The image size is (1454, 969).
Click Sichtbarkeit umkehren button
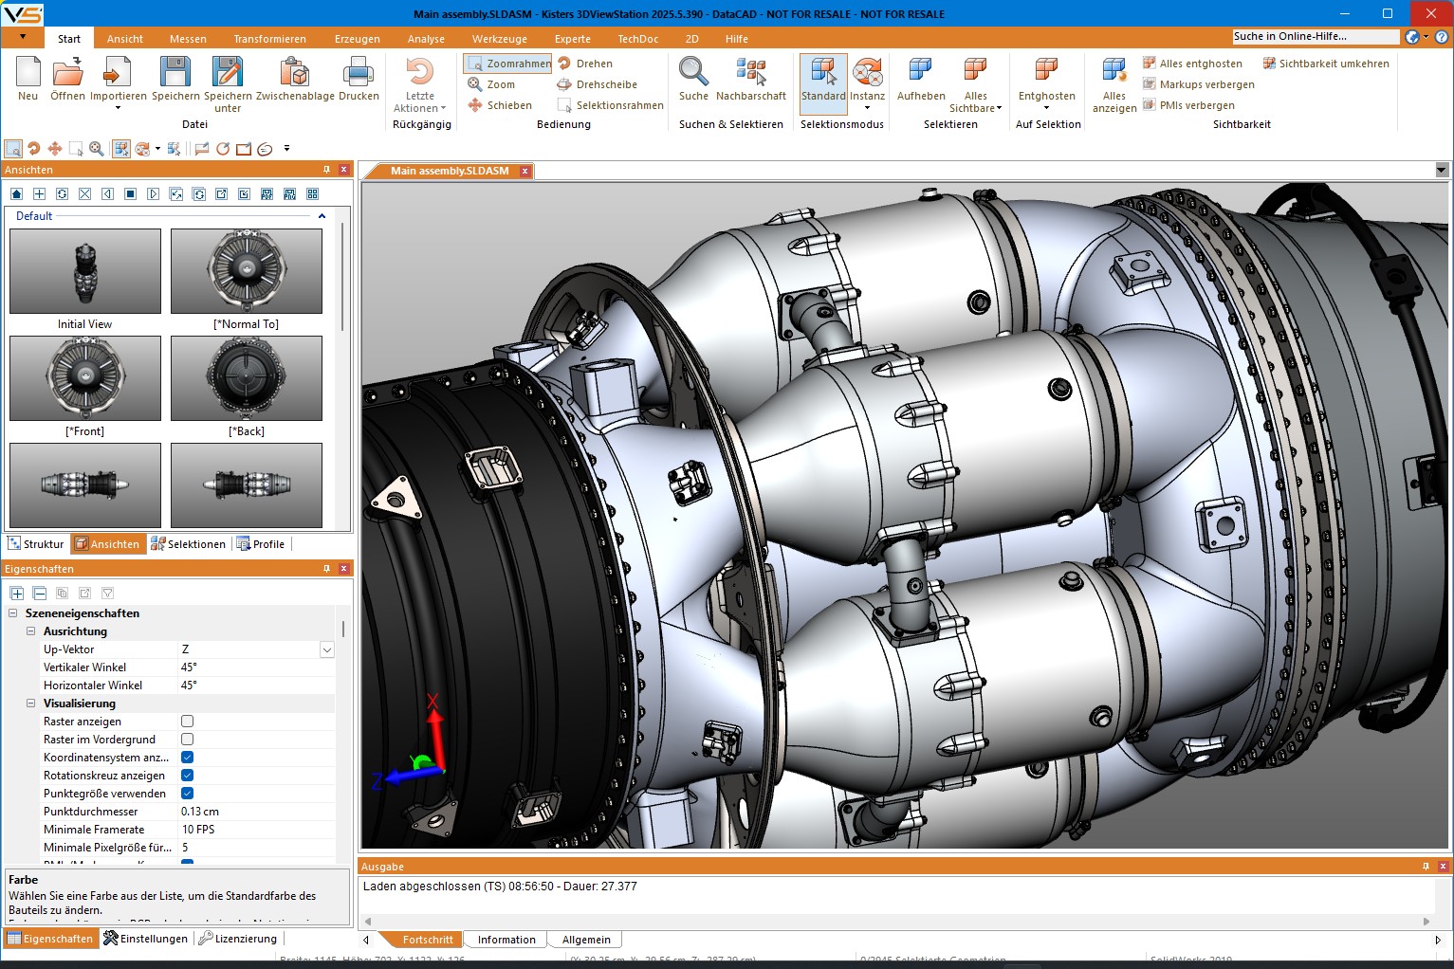pos(1325,64)
